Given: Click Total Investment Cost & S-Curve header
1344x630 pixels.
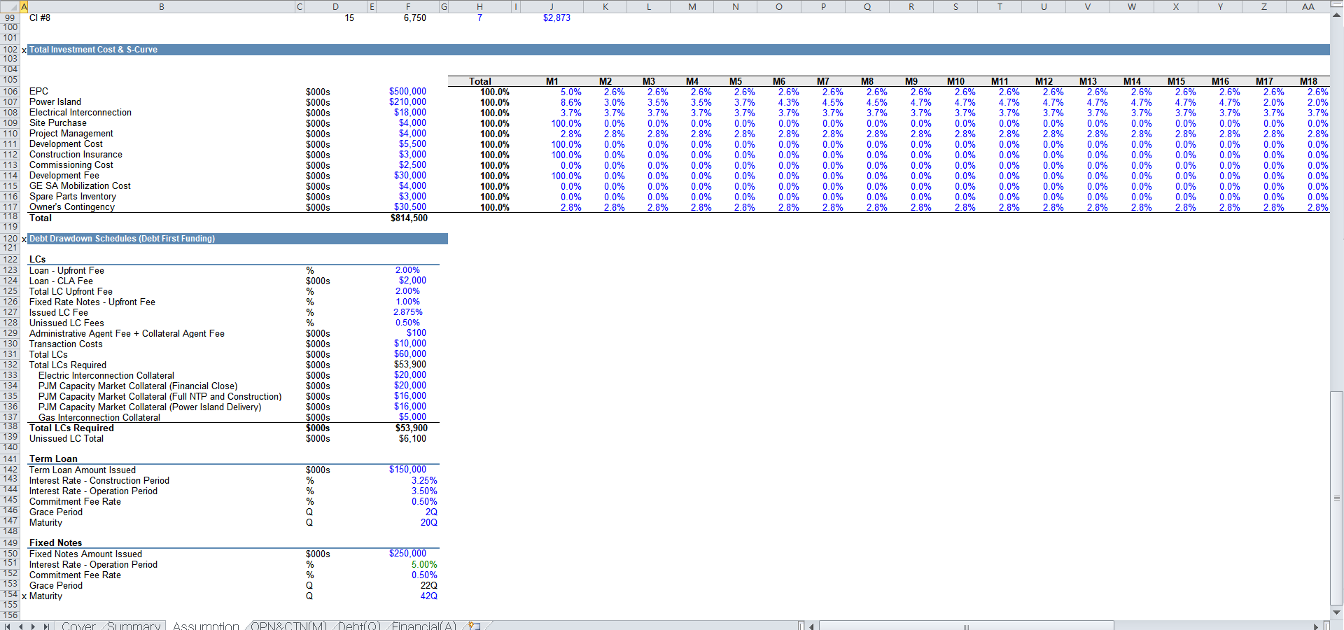Looking at the screenshot, I should coord(93,50).
